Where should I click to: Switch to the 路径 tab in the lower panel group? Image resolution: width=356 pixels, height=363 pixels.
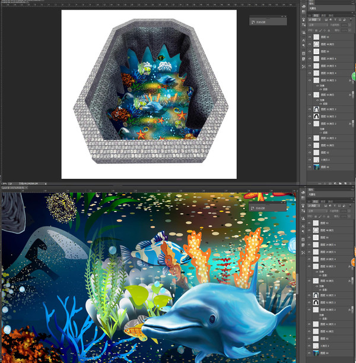tap(330, 201)
